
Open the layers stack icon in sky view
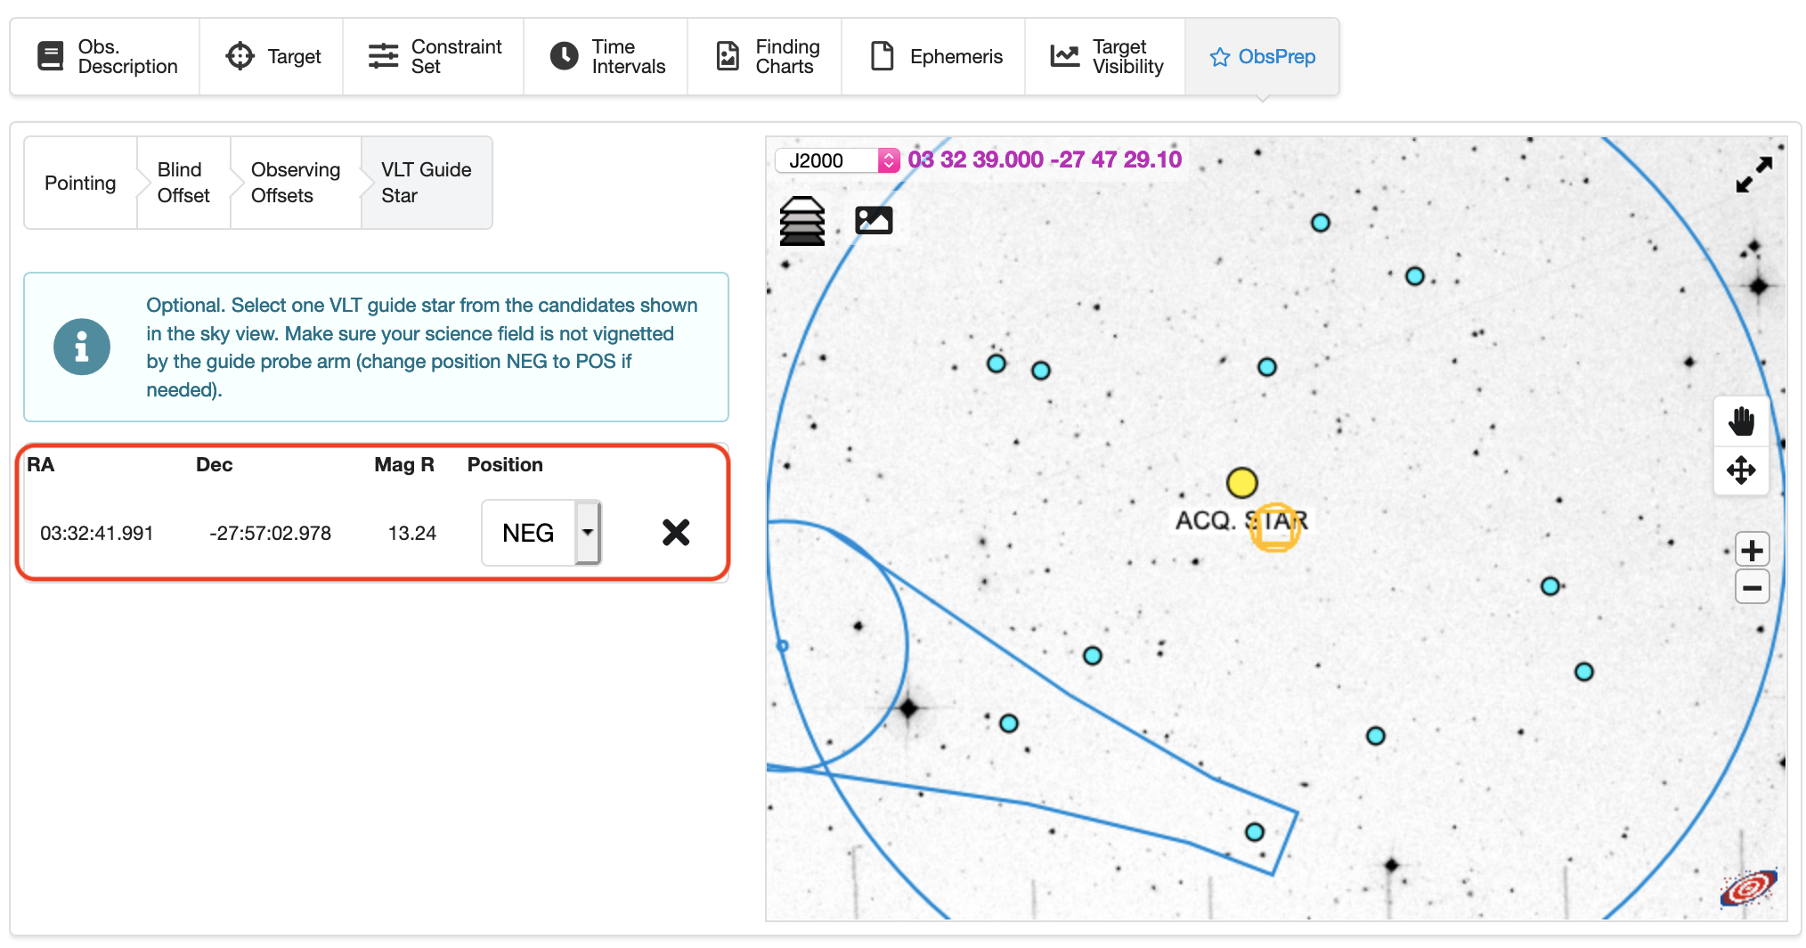[801, 220]
